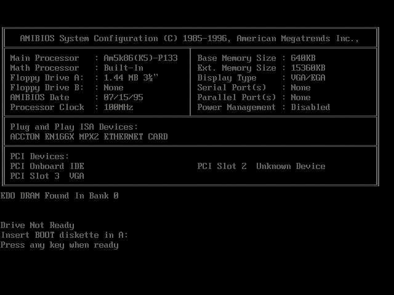Click the 'PCI Slot 3 VGA' entry

[x=47, y=176]
